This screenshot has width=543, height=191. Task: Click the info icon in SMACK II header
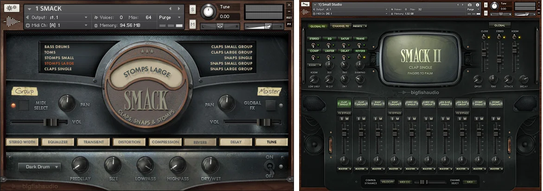click(x=478, y=5)
